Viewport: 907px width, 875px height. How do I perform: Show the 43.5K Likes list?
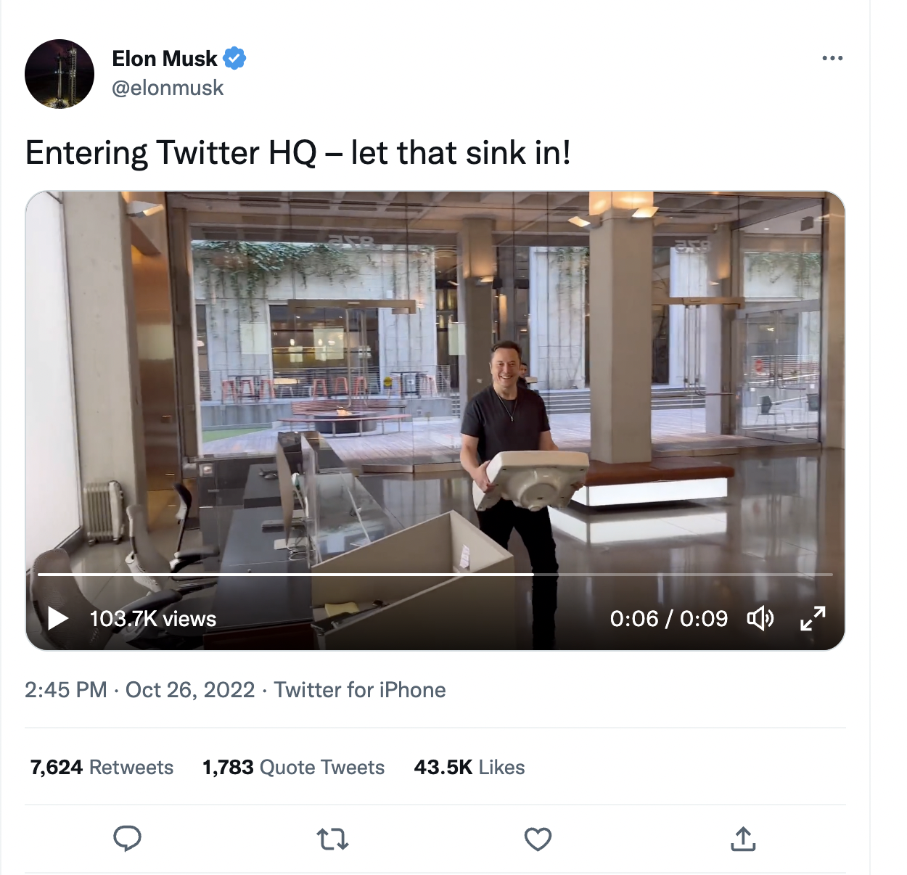469,768
